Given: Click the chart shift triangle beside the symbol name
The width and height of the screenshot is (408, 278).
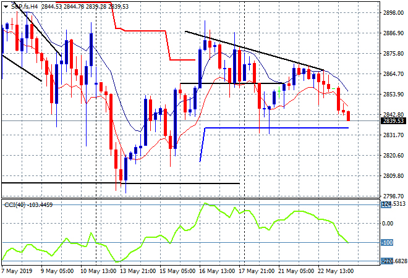Looking at the screenshot, I should click(6, 7).
